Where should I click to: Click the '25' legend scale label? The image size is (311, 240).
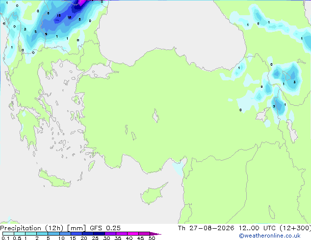[95, 238]
